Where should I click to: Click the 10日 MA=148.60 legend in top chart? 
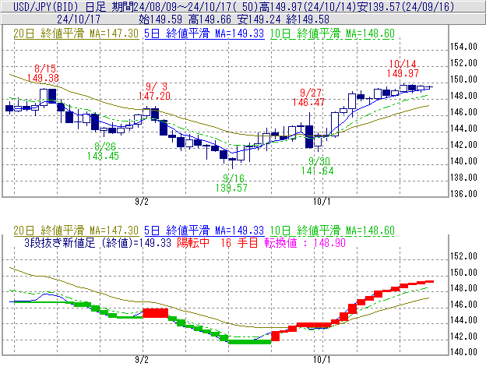333,33
